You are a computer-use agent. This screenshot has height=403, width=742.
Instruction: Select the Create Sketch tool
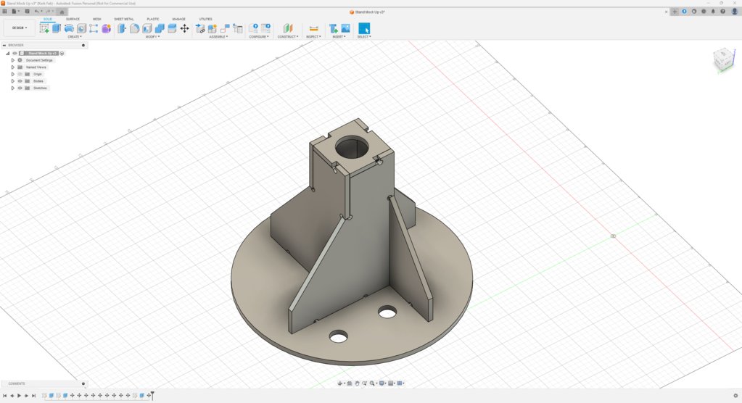(44, 28)
